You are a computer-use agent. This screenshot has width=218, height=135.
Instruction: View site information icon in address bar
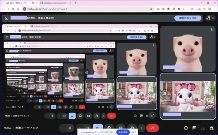(24, 9)
